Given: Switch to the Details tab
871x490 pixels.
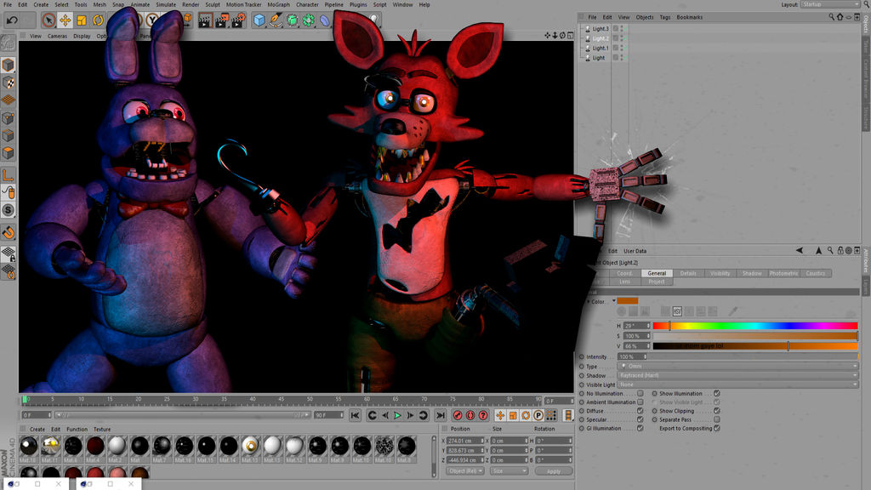Looking at the screenshot, I should [x=688, y=273].
